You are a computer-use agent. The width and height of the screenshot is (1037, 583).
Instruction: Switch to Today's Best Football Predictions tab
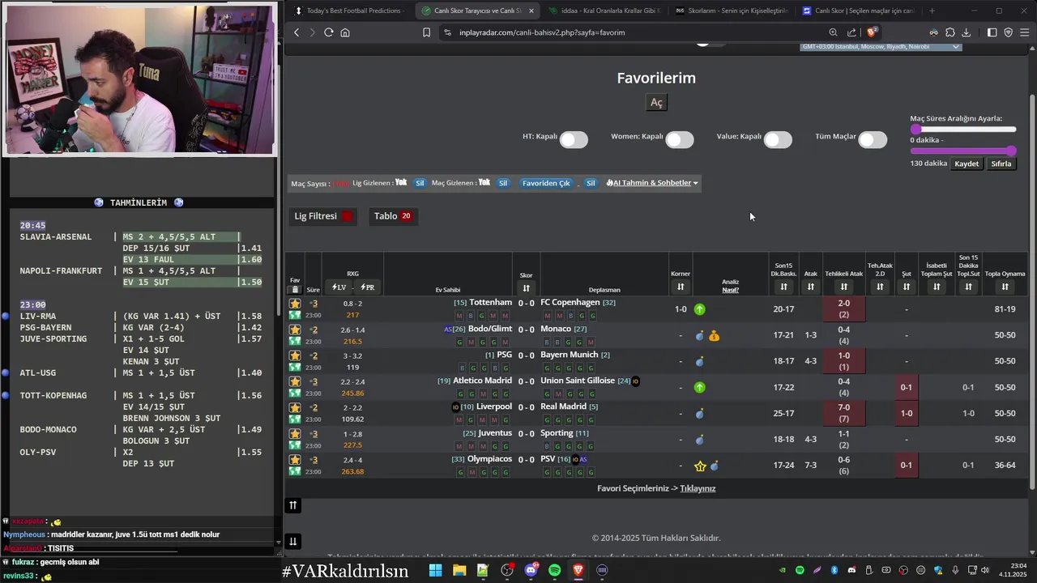(x=348, y=11)
